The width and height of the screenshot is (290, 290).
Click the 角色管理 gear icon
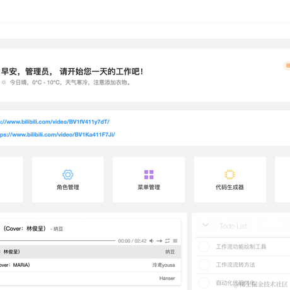click(x=67, y=175)
